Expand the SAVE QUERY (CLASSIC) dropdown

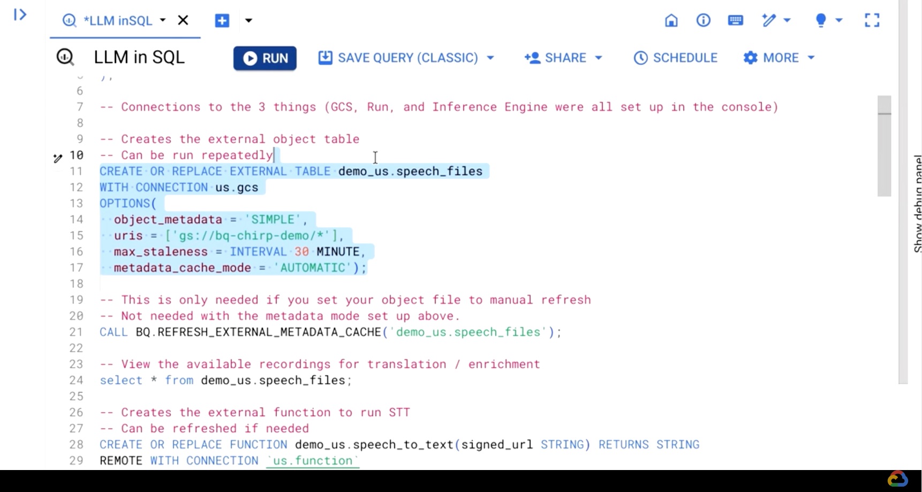click(x=490, y=57)
